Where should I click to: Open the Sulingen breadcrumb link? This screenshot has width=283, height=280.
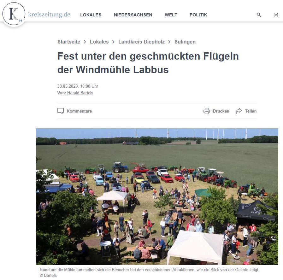pos(185,42)
